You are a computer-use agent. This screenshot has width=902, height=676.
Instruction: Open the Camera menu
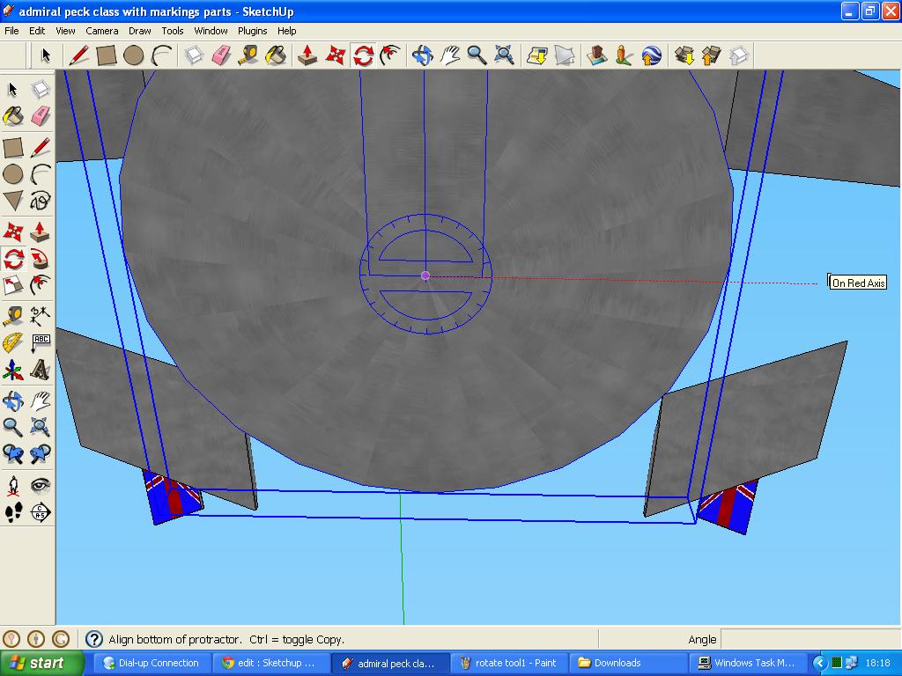coord(102,30)
